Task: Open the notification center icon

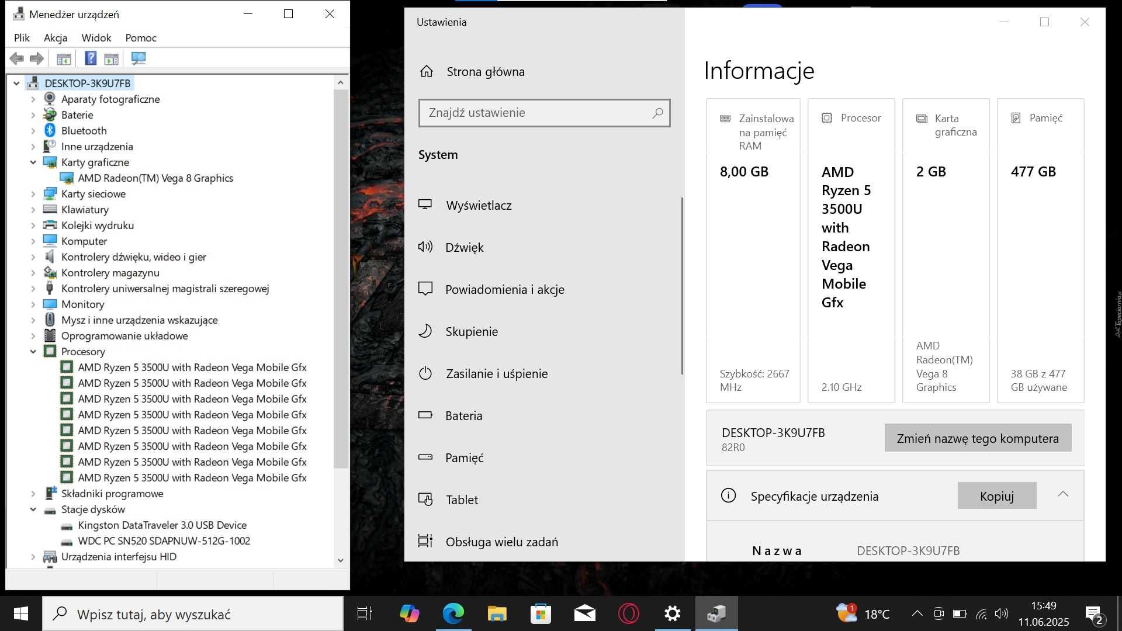Action: (x=1094, y=614)
